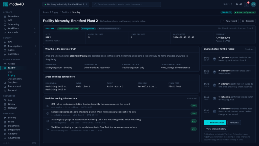Open Integrations plug icon
The width and height of the screenshot is (259, 146).
[5, 130]
